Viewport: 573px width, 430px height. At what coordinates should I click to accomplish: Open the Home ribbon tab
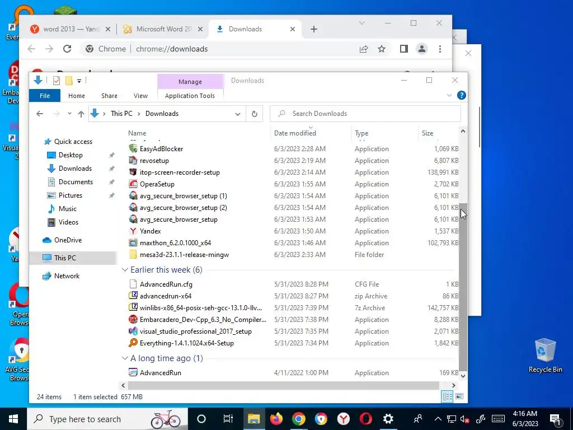point(76,95)
